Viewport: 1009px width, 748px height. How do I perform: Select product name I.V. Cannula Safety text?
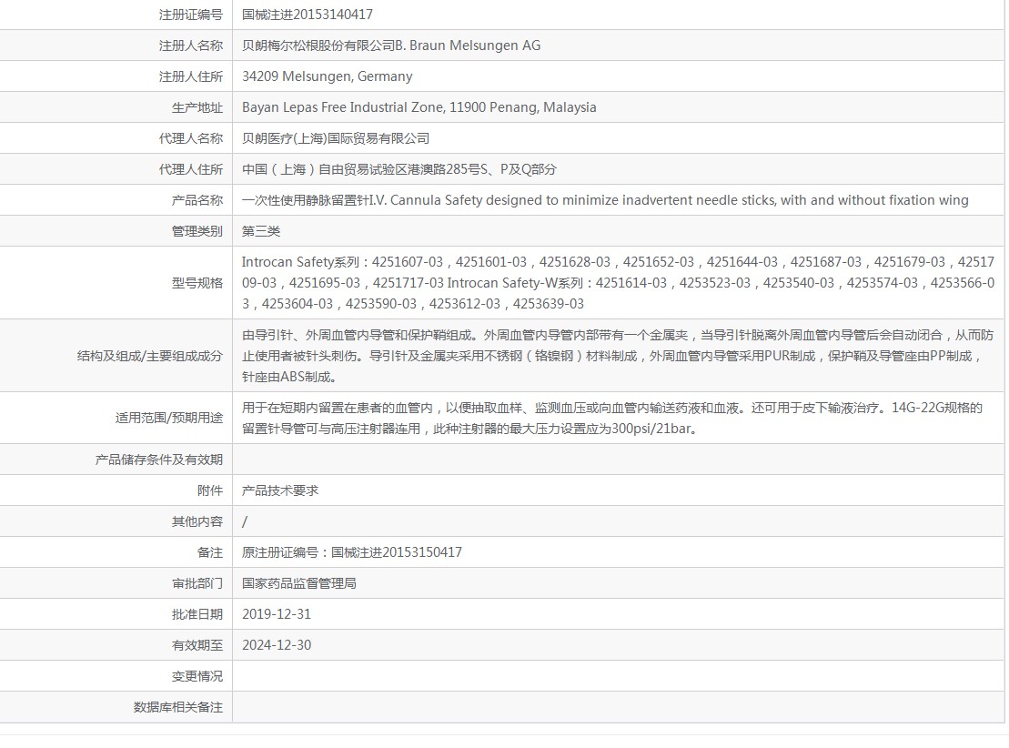pyautogui.click(x=605, y=199)
